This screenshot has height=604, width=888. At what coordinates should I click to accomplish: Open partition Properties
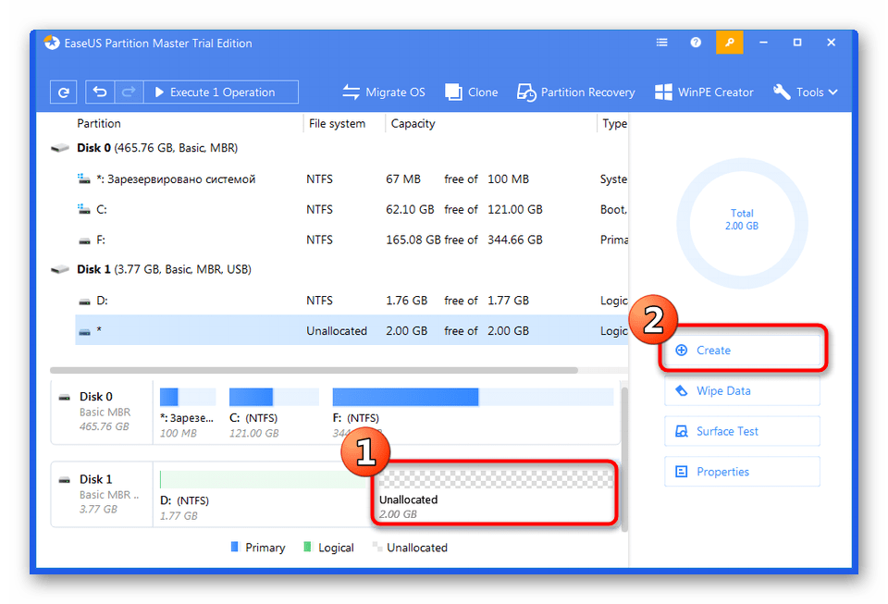click(x=742, y=472)
